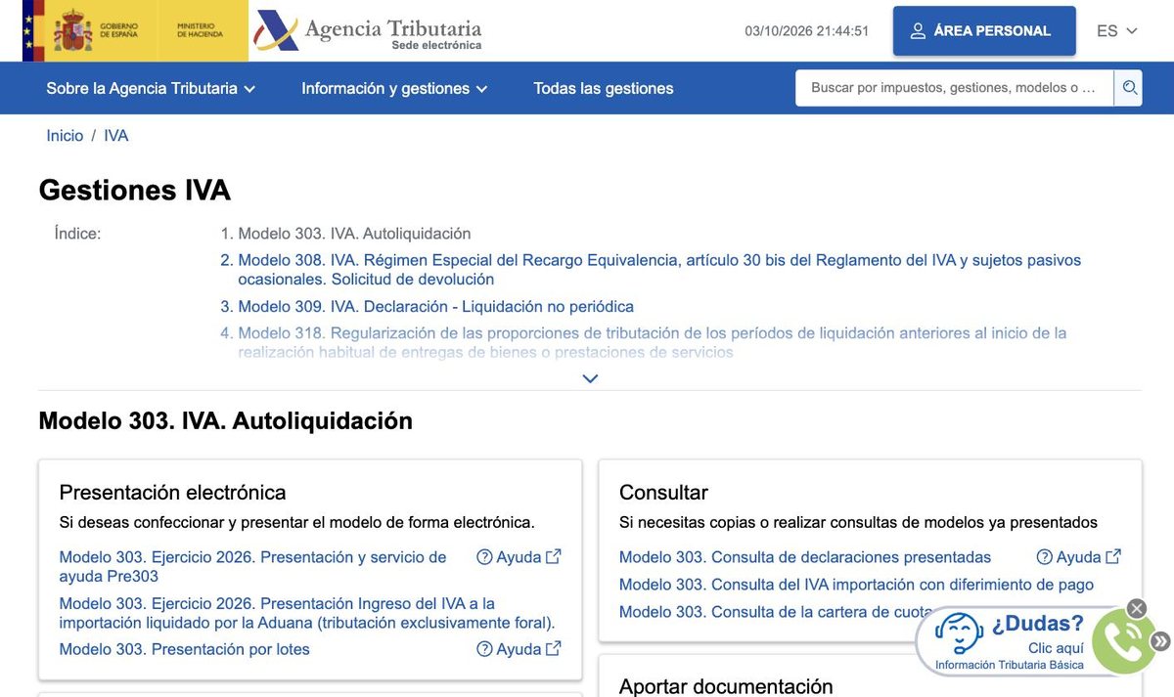The height and width of the screenshot is (697, 1174).
Task: Open Consulta de declaraciones presentadas link
Action: 805,557
